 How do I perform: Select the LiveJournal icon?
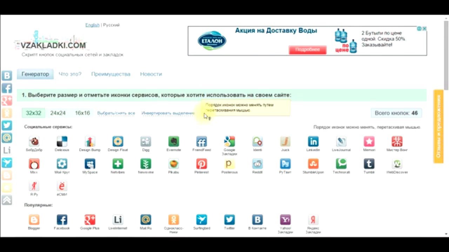pyautogui.click(x=341, y=141)
